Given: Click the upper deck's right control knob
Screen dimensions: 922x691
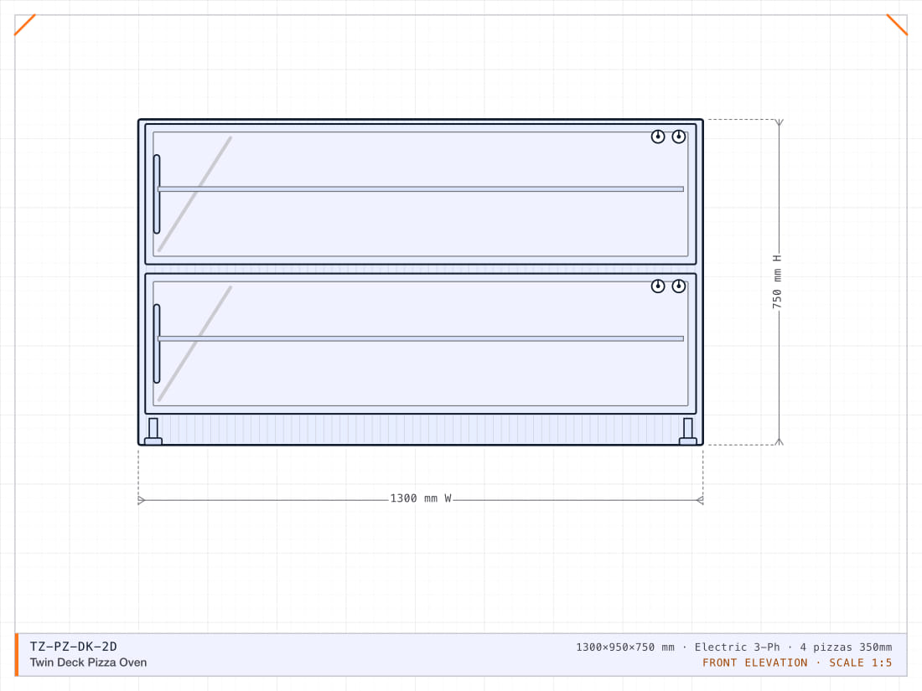Looking at the screenshot, I should 679,137.
